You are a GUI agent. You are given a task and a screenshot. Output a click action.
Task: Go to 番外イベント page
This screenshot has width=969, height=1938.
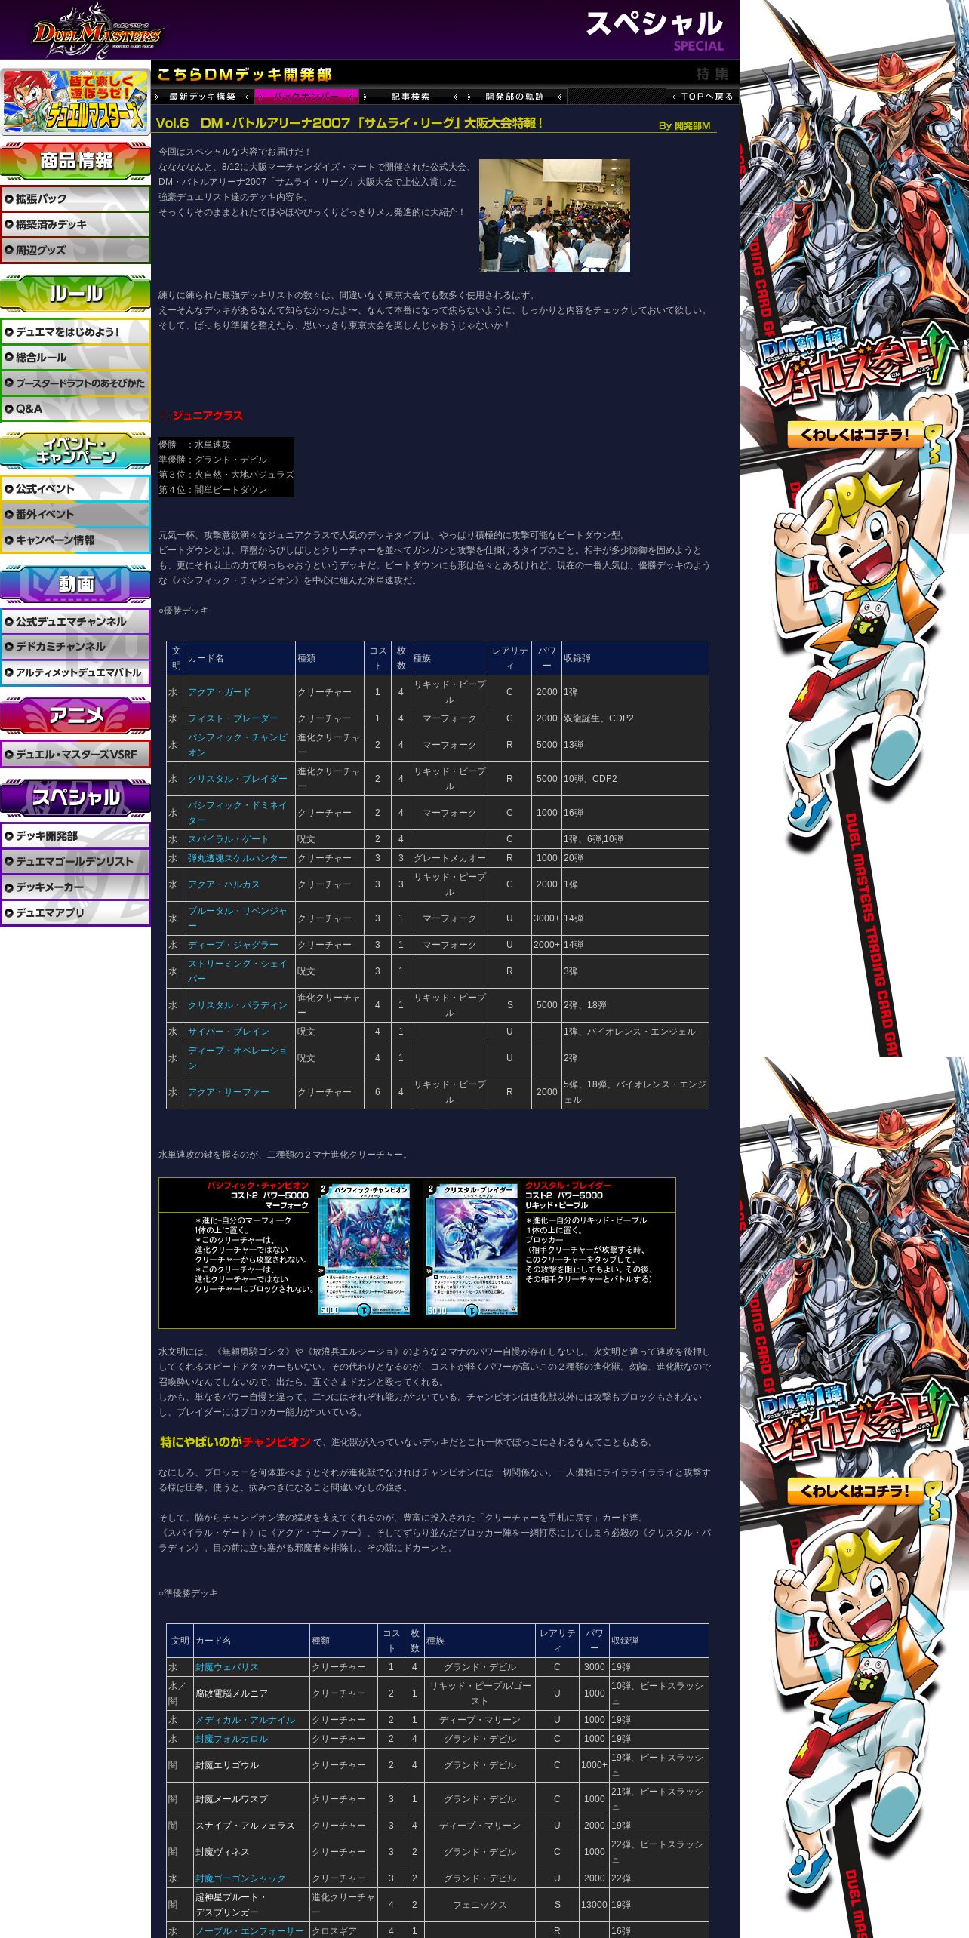[75, 515]
